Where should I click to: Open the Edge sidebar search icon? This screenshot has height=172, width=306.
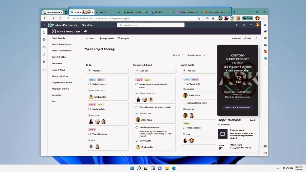coord(265,25)
